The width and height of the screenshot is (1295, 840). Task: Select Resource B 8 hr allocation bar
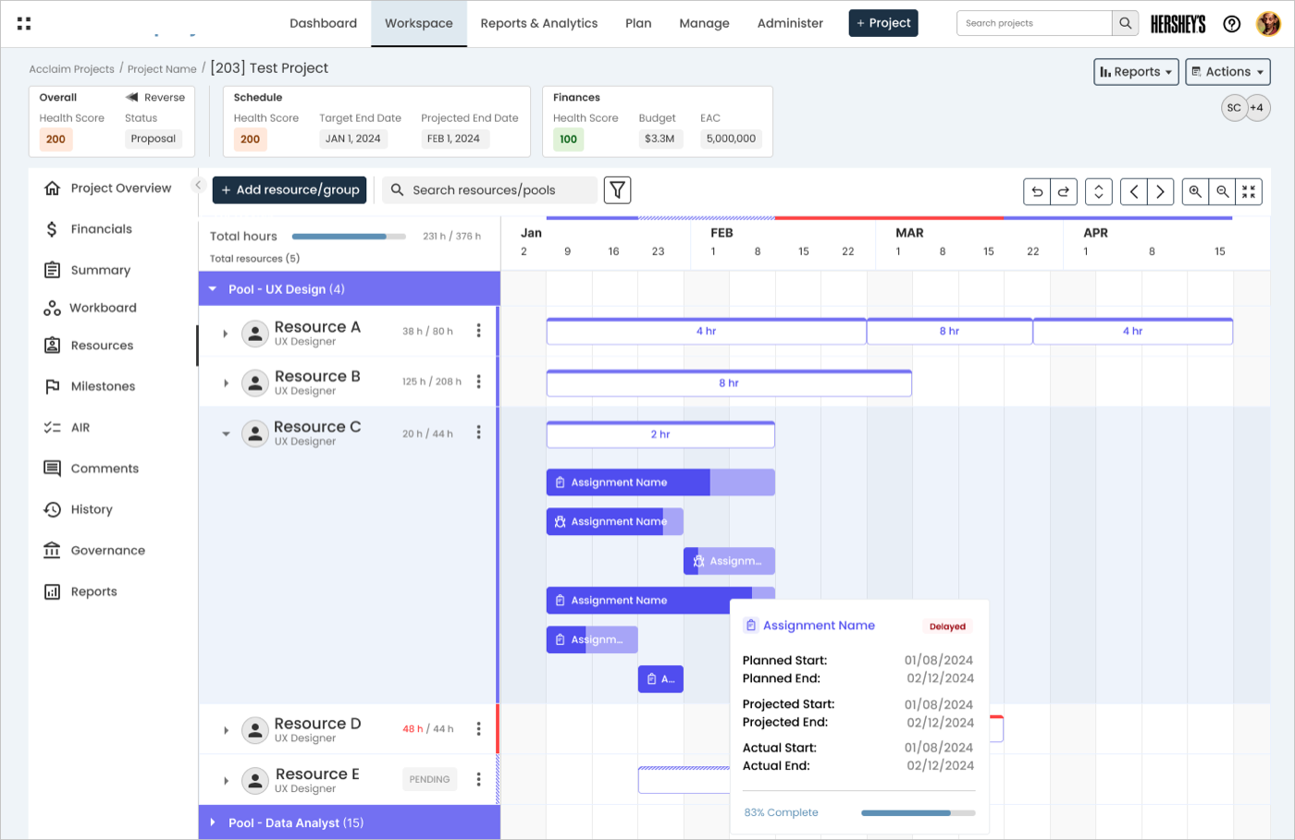point(729,383)
